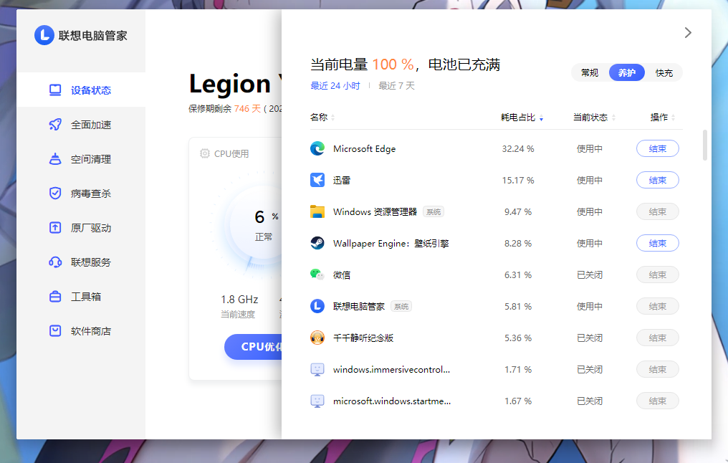Click the 已关闭 status for 微信
Viewport: 728px width, 463px height.
(x=590, y=275)
